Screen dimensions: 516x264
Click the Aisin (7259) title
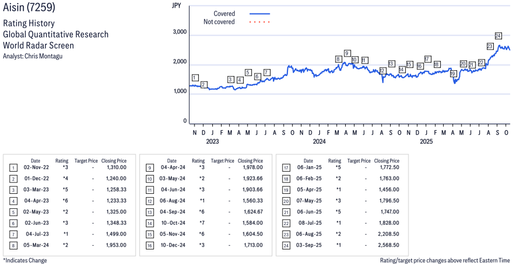[29, 8]
